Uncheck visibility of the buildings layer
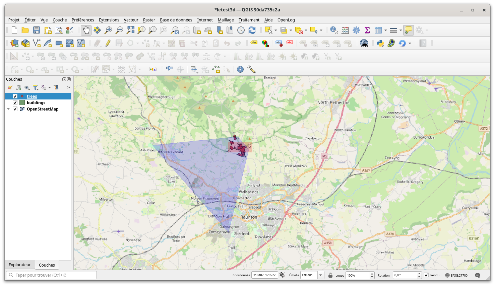495x286 pixels. pyautogui.click(x=15, y=102)
